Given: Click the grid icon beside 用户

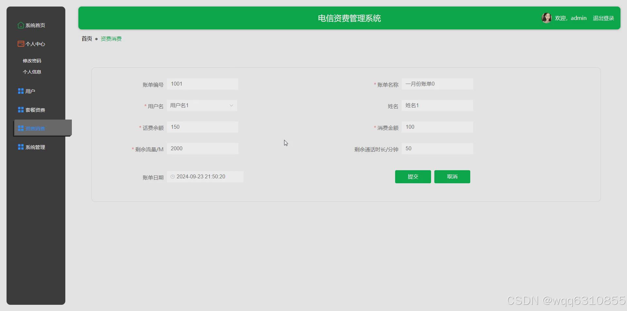Looking at the screenshot, I should coord(21,91).
